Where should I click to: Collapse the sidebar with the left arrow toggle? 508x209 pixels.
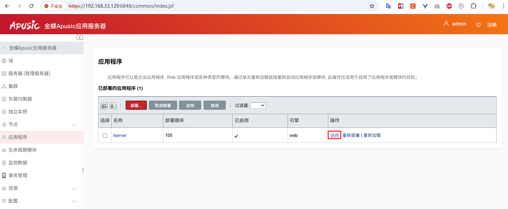(80, 37)
